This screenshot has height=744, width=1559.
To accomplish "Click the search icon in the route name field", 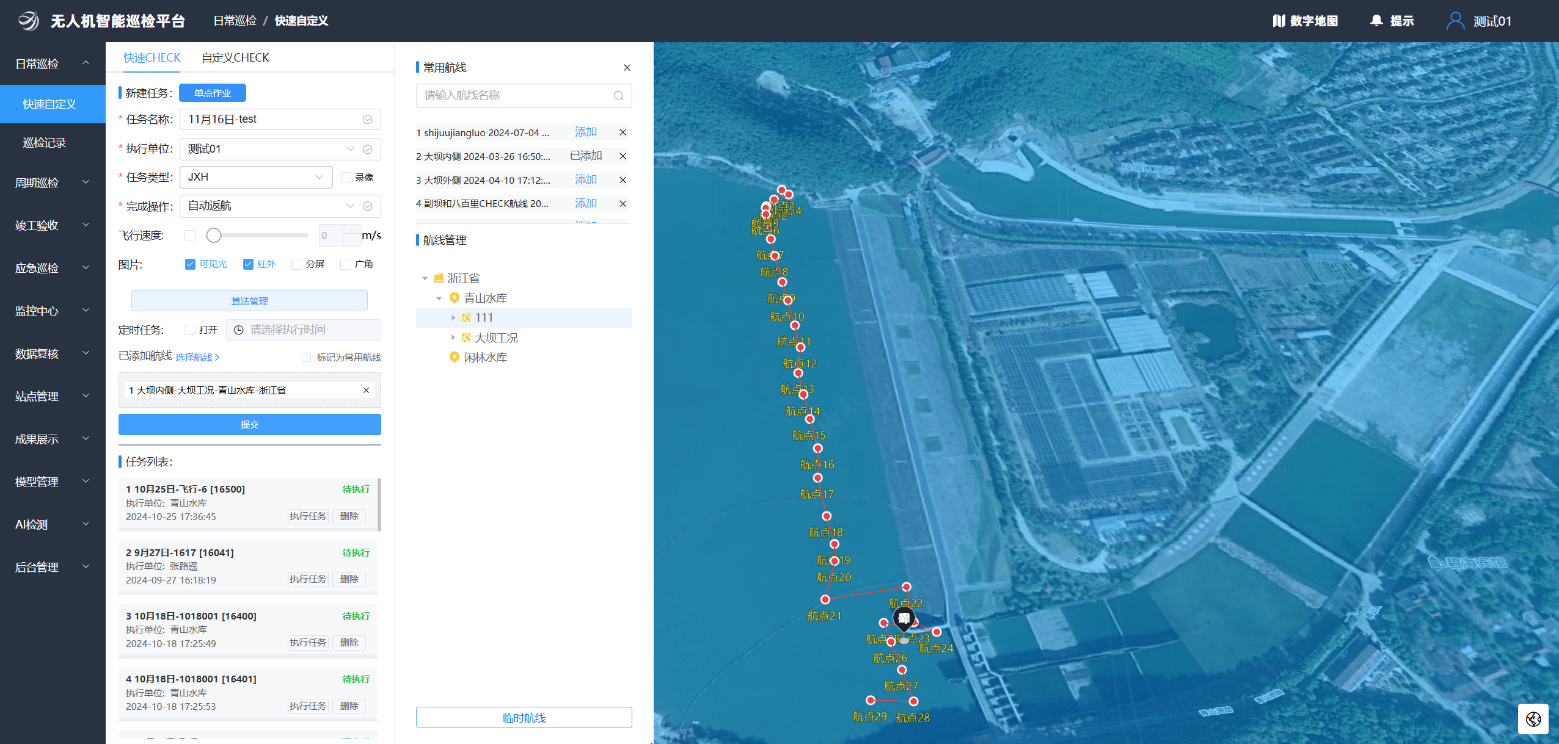I will (618, 96).
